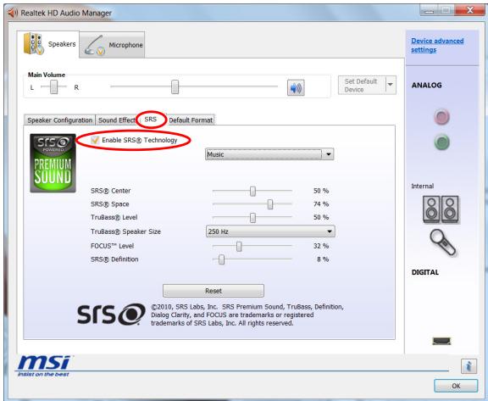This screenshot has width=488, height=401.
Task: Click the 74 % SRS Space value
Action: click(321, 204)
